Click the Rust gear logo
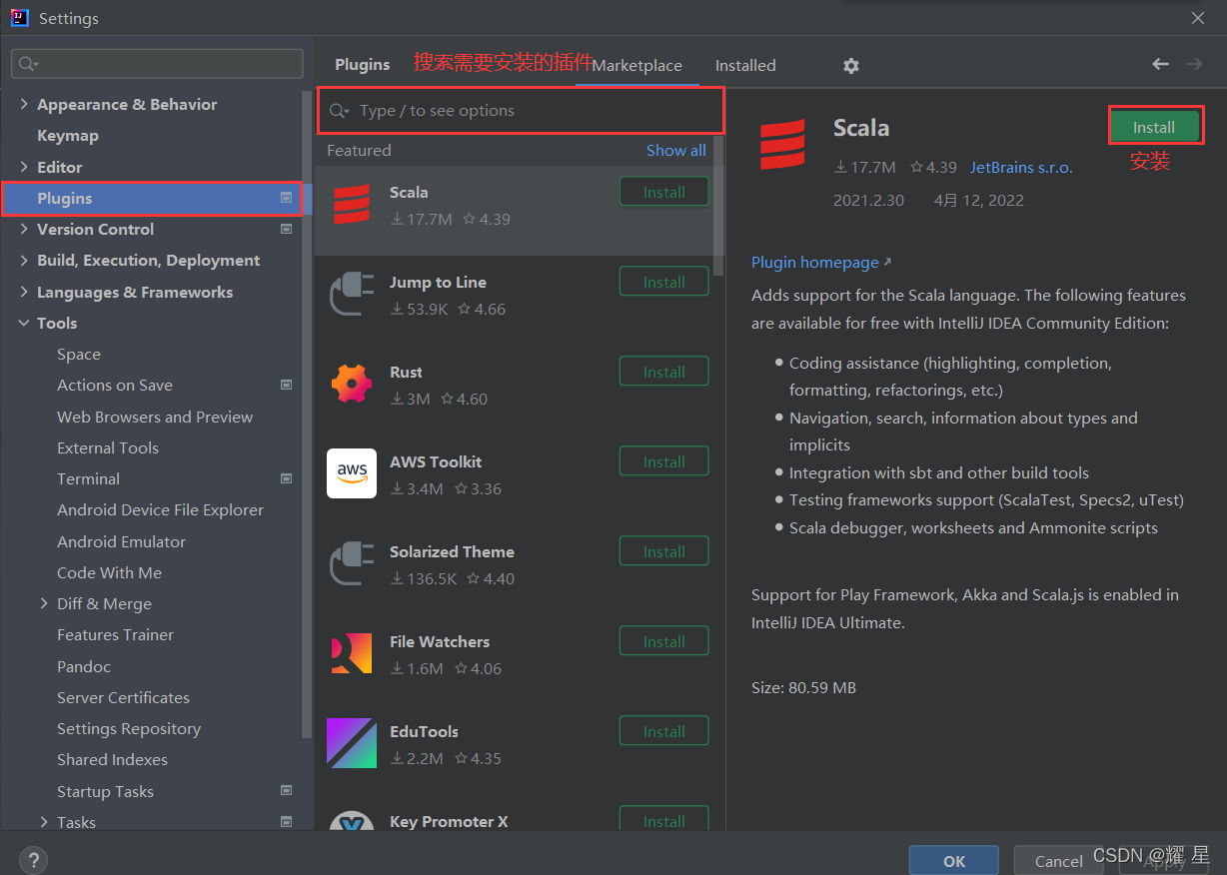This screenshot has height=875, width=1227. click(352, 384)
